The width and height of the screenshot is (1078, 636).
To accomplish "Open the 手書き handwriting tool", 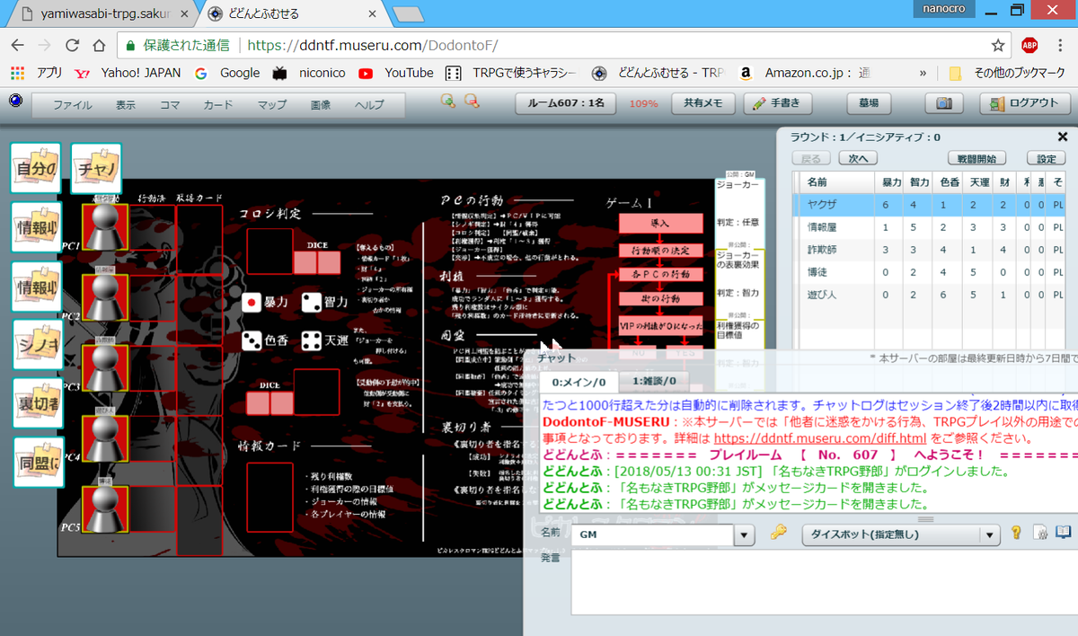I will [778, 103].
